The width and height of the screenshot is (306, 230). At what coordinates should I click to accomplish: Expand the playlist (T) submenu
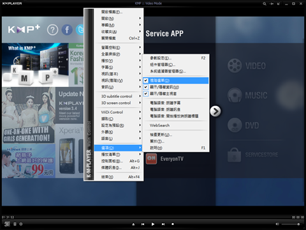[118, 155]
